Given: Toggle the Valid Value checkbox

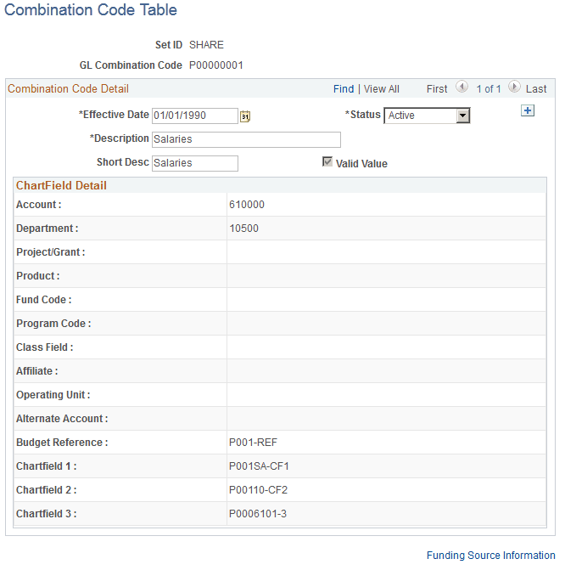Looking at the screenshot, I should [327, 161].
